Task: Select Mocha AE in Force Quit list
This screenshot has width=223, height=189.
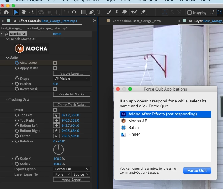Action: coord(165,121)
